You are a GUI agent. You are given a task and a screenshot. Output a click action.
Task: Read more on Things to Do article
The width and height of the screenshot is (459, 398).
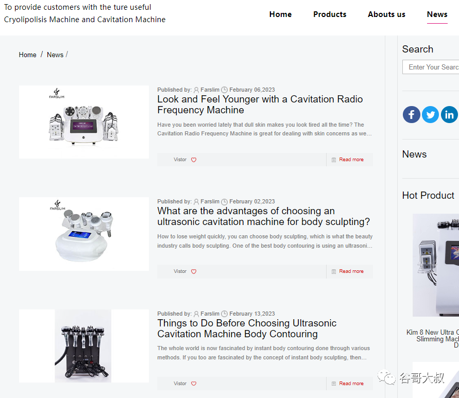pos(351,384)
